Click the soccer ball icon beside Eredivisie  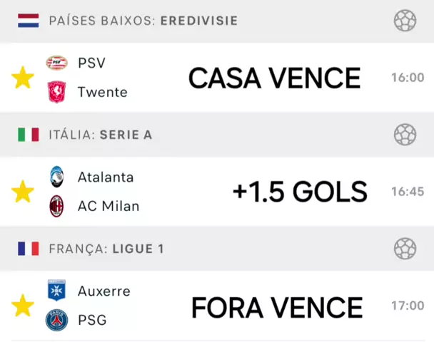click(405, 21)
